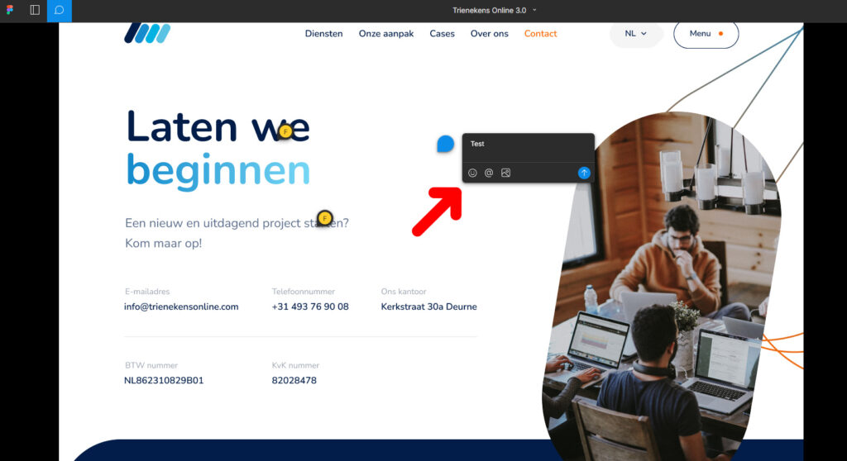
Task: Click the info@trienekensonline.com email address
Action: 181,307
